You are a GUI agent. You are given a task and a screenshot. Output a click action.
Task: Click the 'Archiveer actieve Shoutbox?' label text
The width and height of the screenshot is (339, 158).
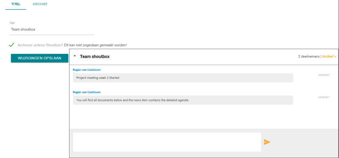(x=40, y=45)
